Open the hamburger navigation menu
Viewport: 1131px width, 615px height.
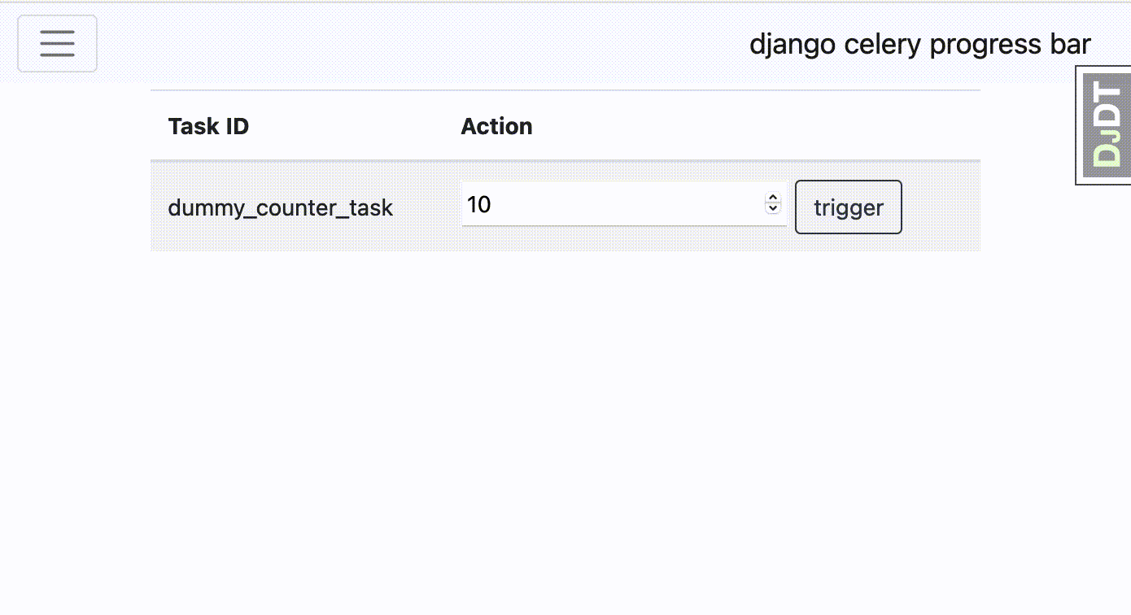[57, 43]
